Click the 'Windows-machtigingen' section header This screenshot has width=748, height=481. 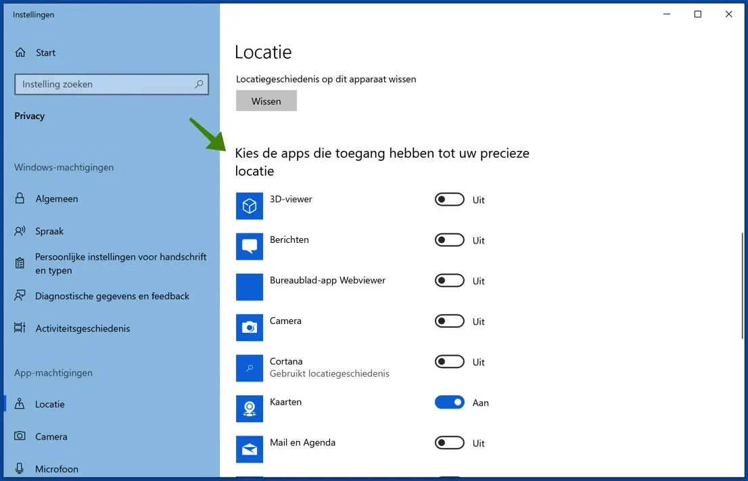coord(64,168)
